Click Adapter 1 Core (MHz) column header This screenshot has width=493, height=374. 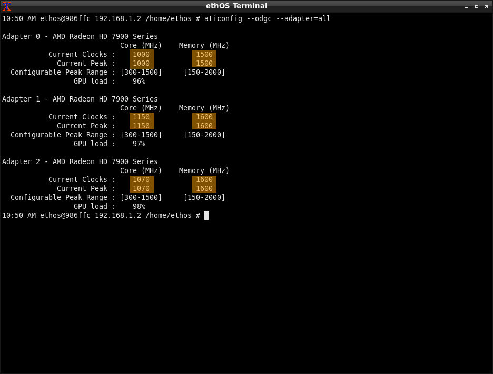[x=141, y=108]
